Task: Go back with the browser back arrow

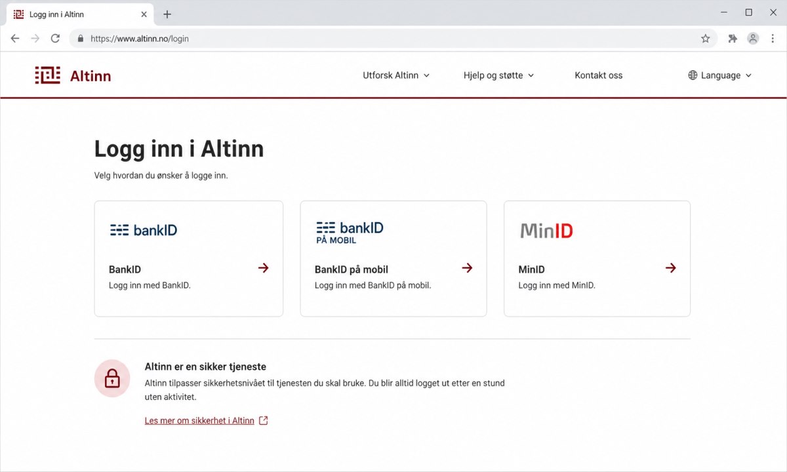Action: 15,39
